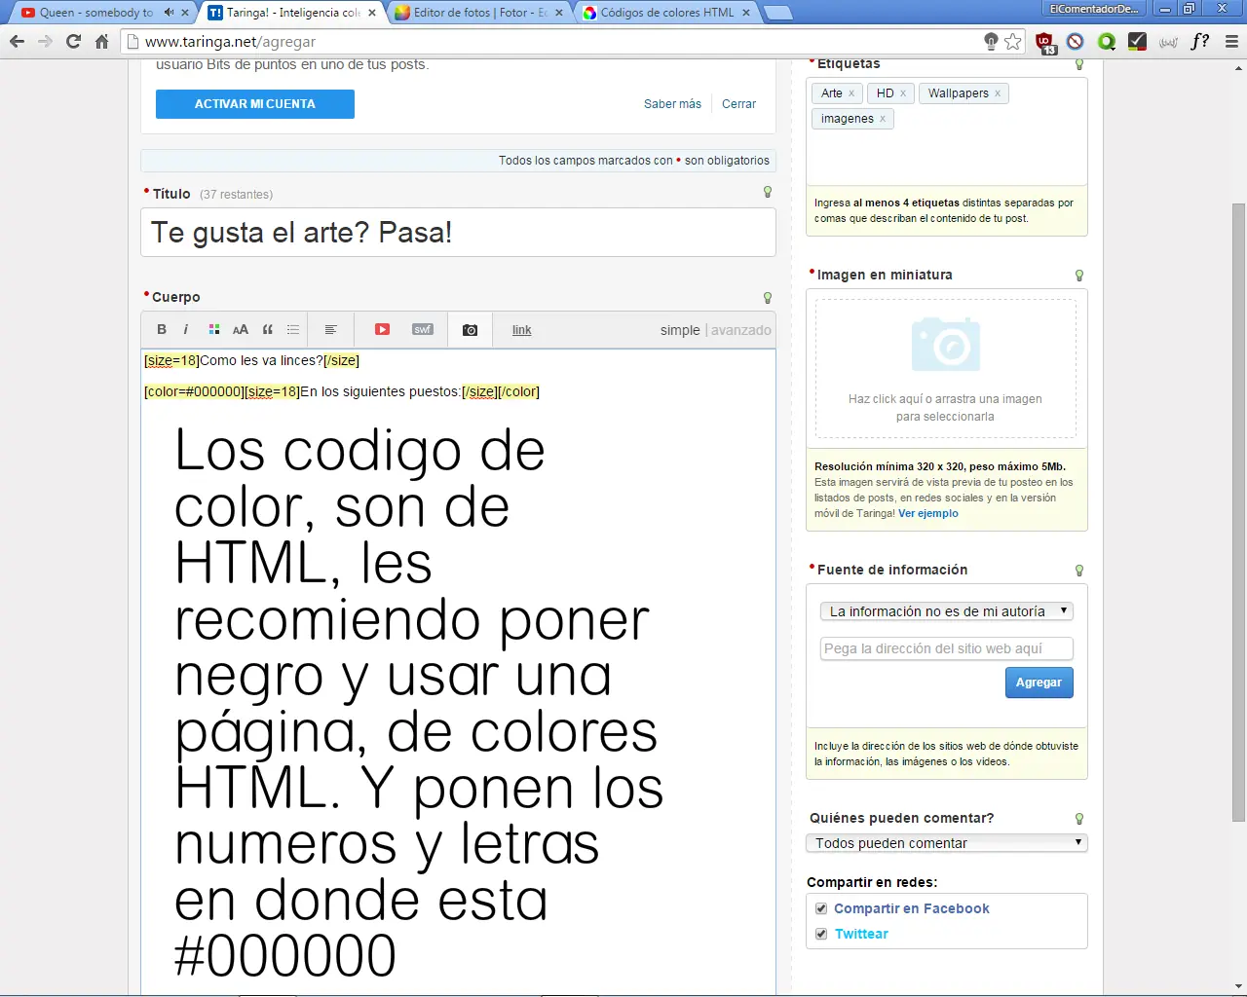Insert a hyperlink via link button
This screenshot has height=997, width=1247.
tap(522, 330)
